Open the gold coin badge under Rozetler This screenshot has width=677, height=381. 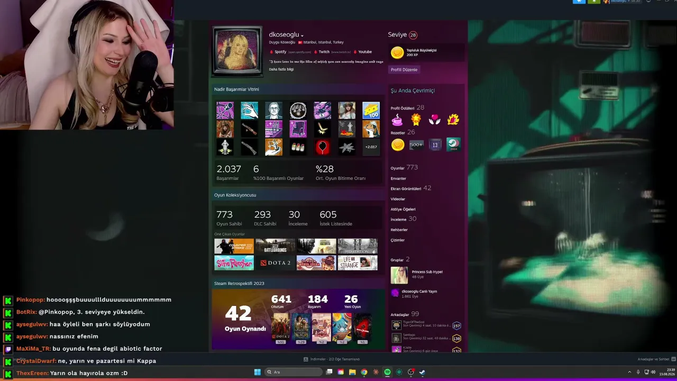(397, 144)
